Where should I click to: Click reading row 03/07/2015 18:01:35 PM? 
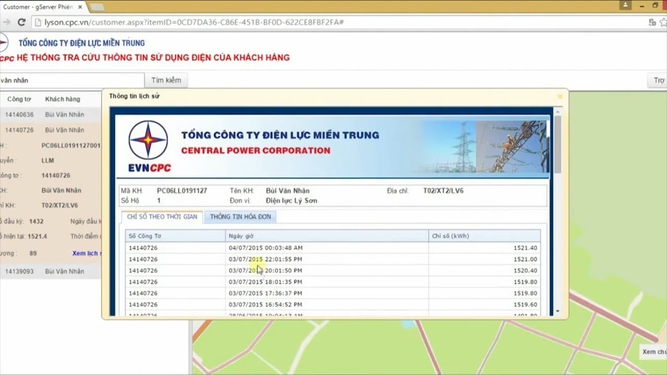[x=332, y=282]
